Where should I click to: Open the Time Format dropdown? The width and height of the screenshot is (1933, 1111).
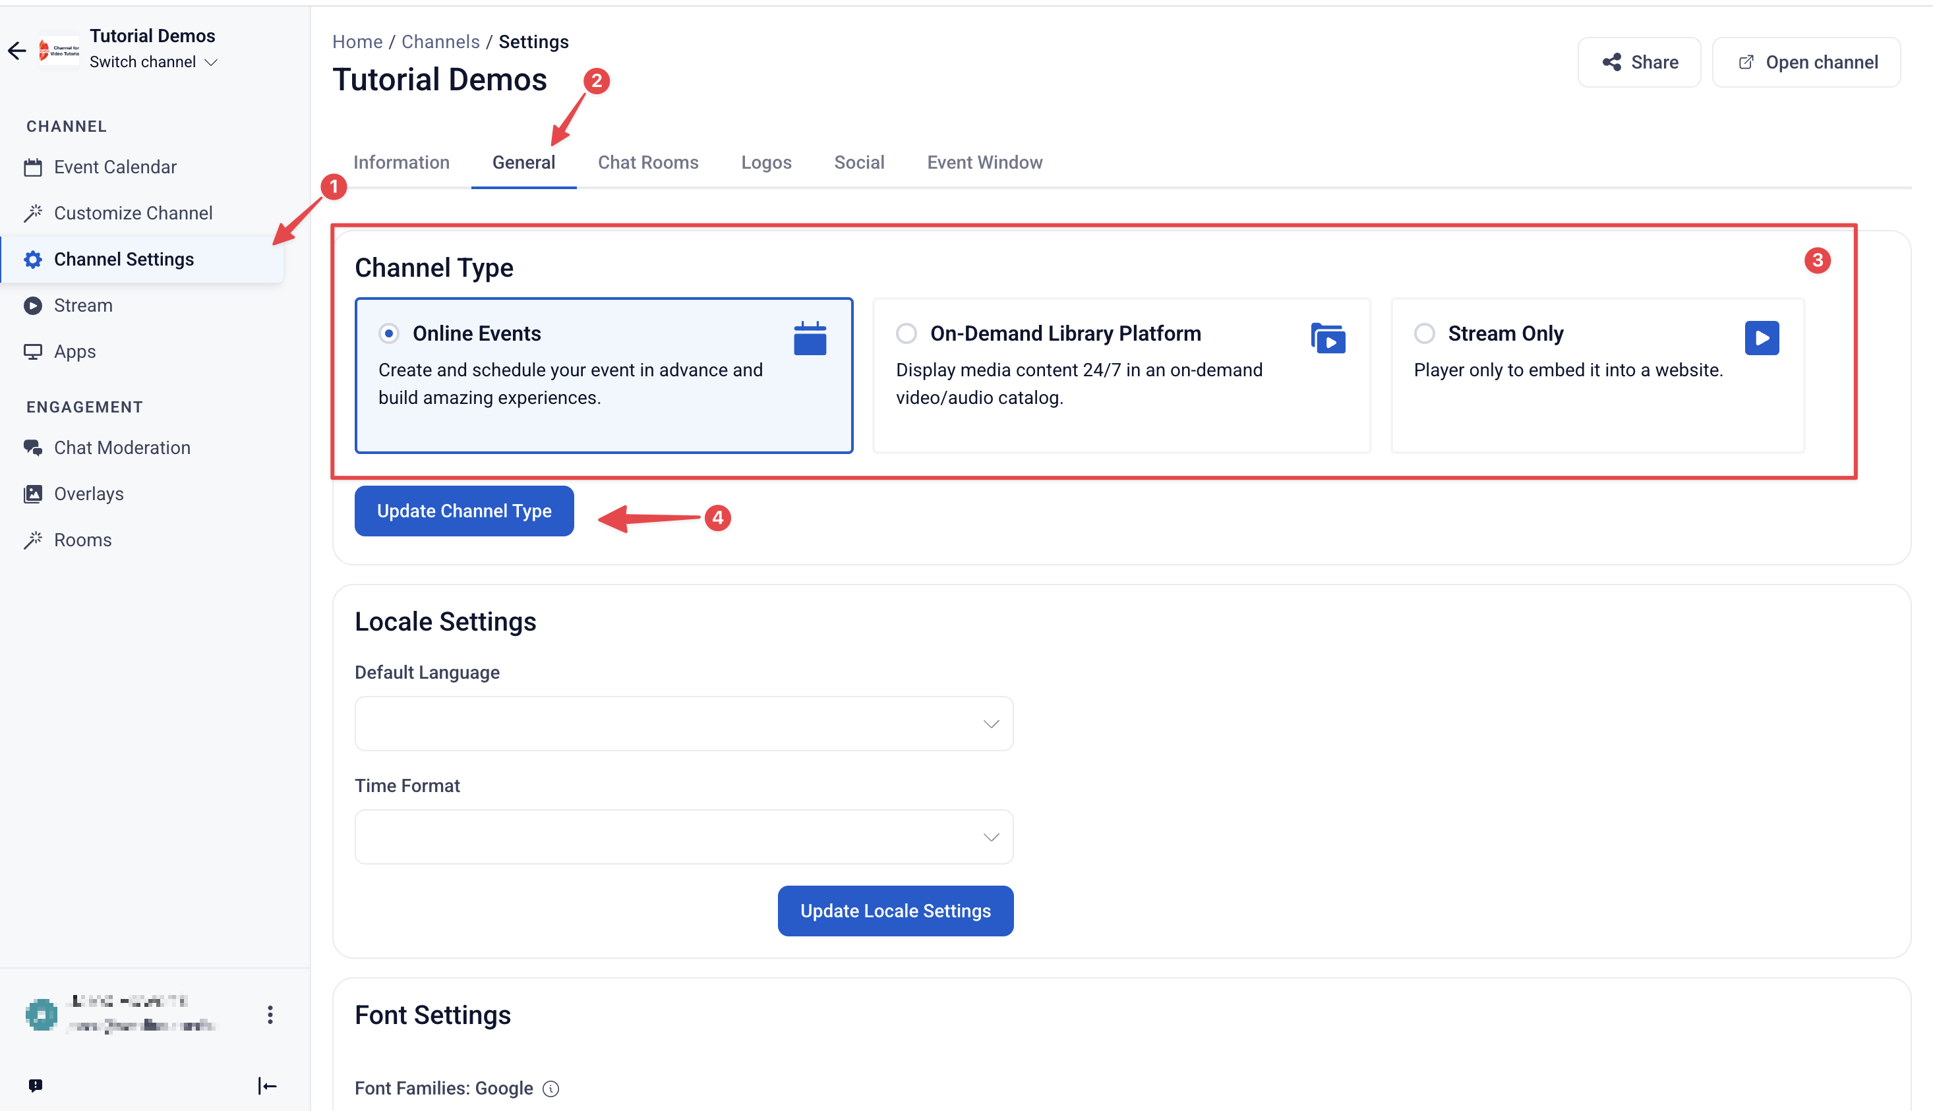click(684, 837)
